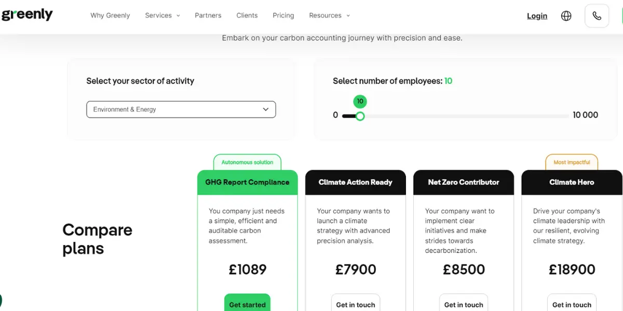Open the globe language selector

[566, 16]
